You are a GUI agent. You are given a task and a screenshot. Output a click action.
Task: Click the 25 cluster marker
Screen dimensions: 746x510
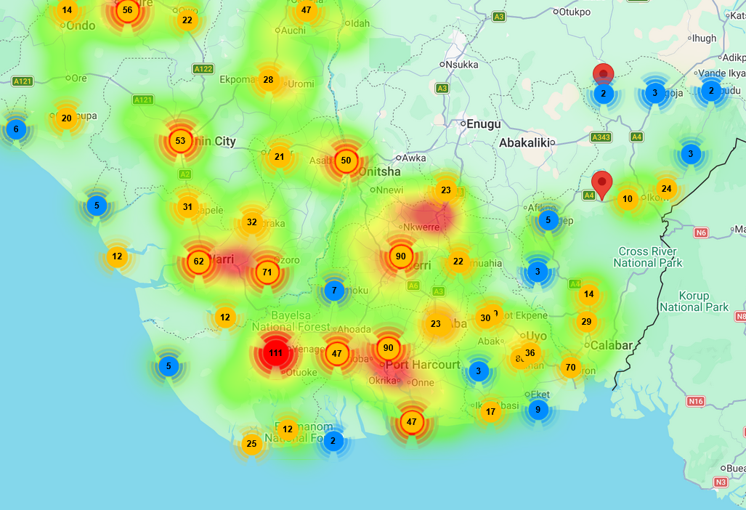click(251, 444)
